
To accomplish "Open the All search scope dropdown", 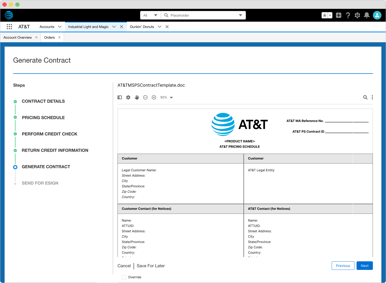I will pyautogui.click(x=150, y=15).
